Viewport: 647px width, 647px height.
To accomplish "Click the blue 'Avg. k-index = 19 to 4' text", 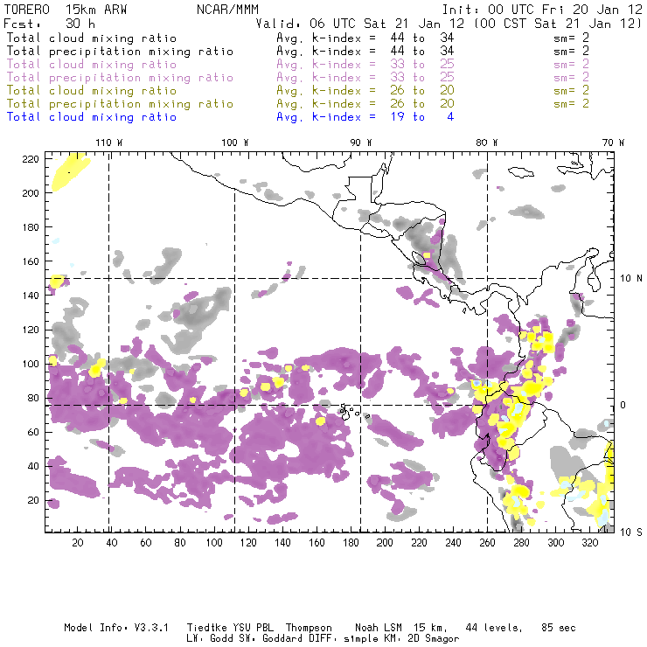I will 365,117.
